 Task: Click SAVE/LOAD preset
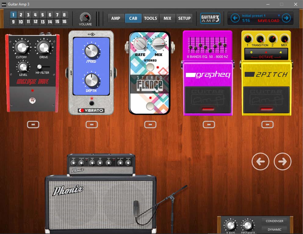pos(268,21)
